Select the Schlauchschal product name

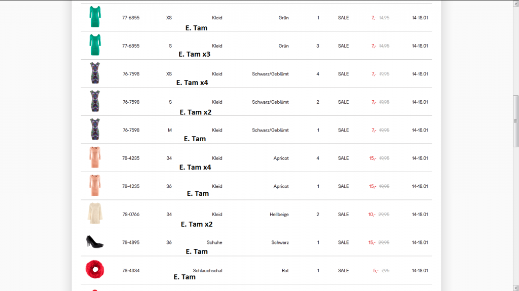click(x=207, y=271)
